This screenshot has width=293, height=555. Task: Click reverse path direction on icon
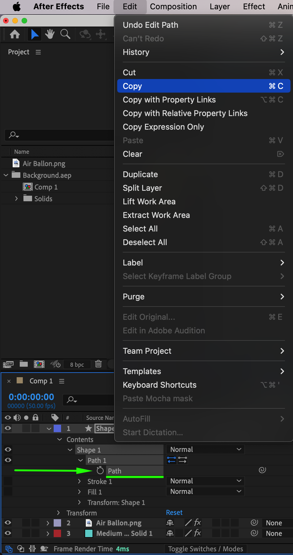171,460
